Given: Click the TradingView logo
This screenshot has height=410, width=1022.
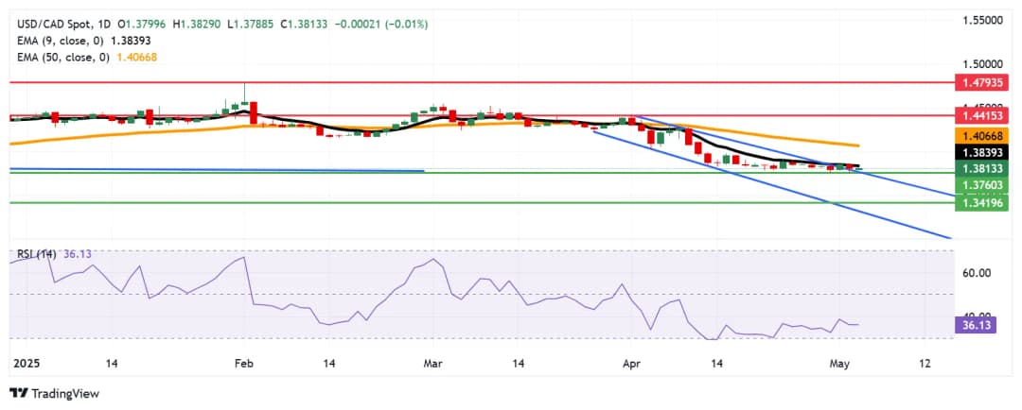Looking at the screenshot, I should point(54,393).
